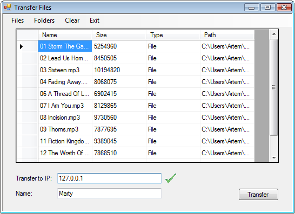Click the Type cell in the 03 Sixteen.mp3 row

(x=173, y=70)
